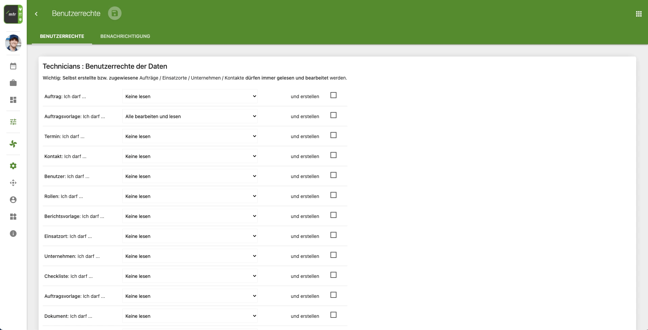Open the Auftrag permission dropdown
This screenshot has width=648, height=330.
tap(190, 96)
